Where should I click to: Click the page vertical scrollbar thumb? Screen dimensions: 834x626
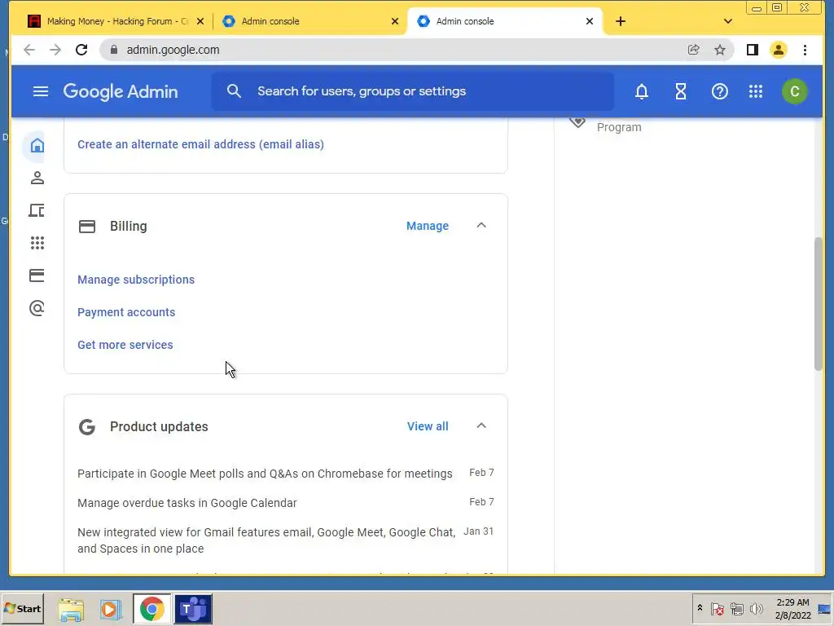(818, 303)
